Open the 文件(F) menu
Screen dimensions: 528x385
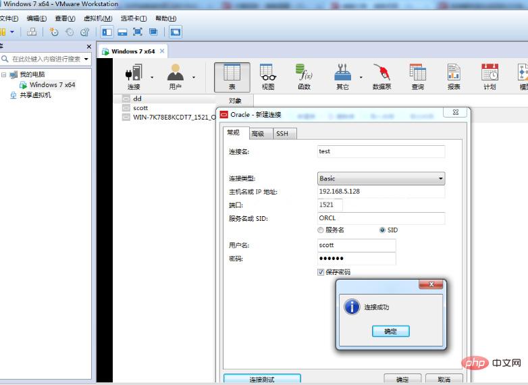coord(9,18)
